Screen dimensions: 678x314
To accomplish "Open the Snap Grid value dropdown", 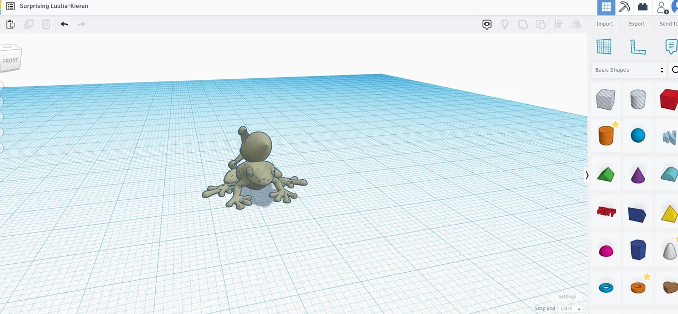I will (570, 308).
